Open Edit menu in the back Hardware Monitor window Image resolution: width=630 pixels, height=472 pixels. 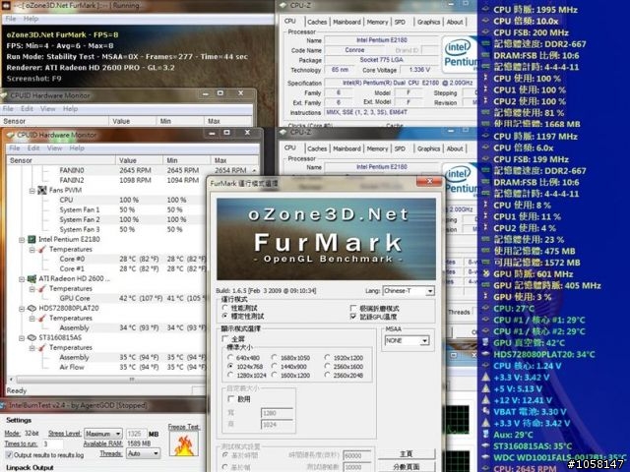[x=27, y=109]
